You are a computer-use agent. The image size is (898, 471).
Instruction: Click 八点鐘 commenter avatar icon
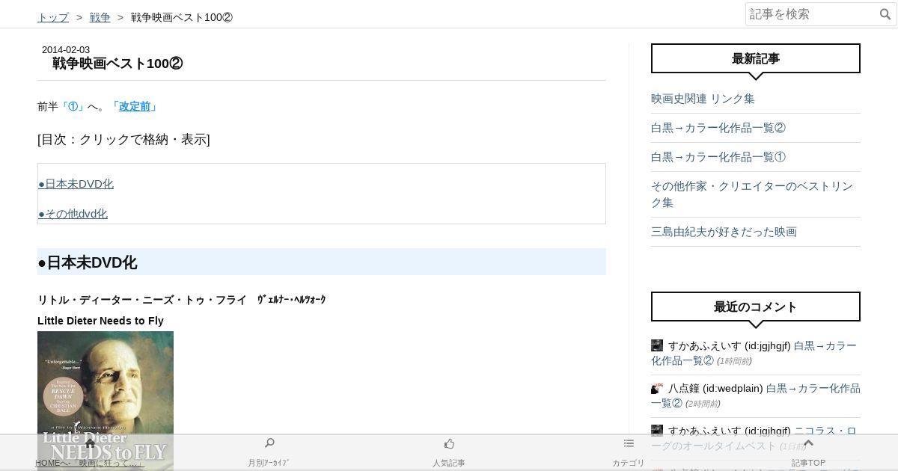coord(657,388)
